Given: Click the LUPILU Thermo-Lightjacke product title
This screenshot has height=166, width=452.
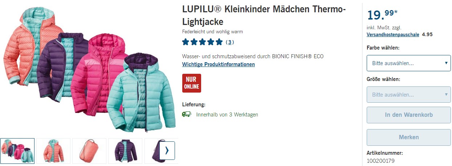Looking at the screenshot, I should [264, 15].
